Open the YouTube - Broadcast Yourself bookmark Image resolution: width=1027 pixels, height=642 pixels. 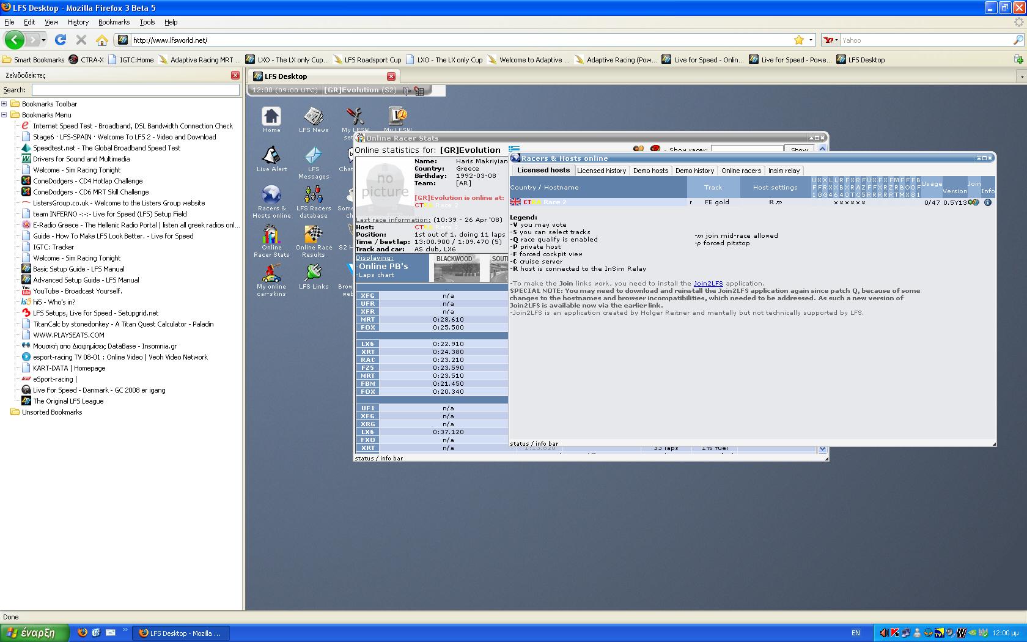(x=72, y=291)
